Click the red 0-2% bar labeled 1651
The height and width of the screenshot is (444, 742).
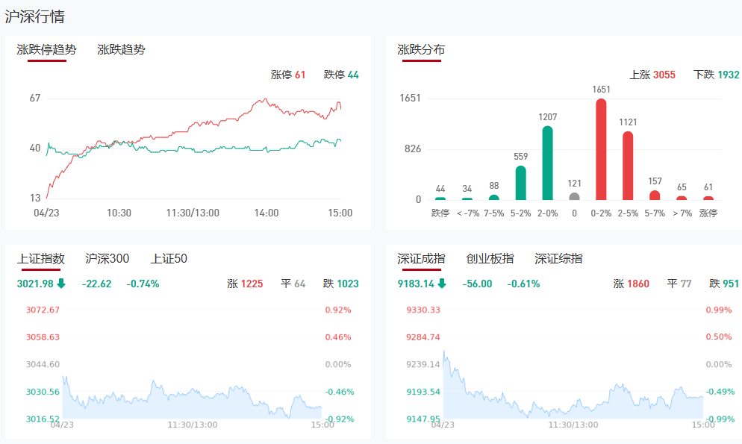point(601,149)
